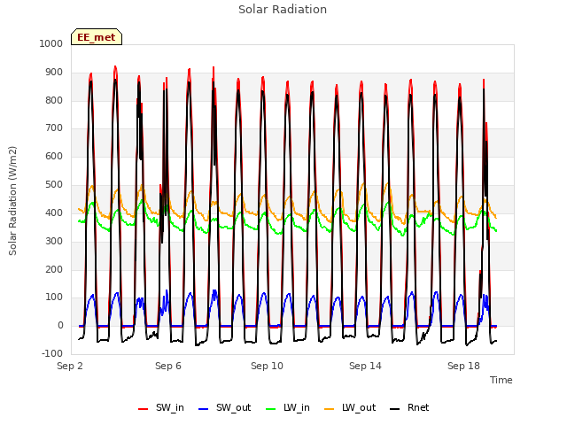Click the Solar Radiation (W/m2) axis label
Screen dimensions: 567x425
[12, 201]
